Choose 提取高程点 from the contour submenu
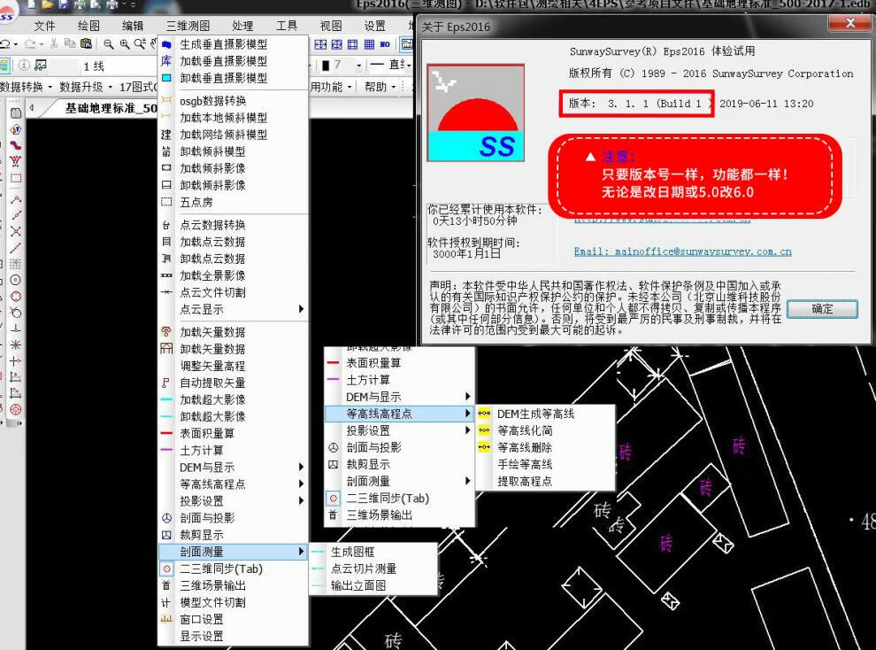 pos(524,481)
